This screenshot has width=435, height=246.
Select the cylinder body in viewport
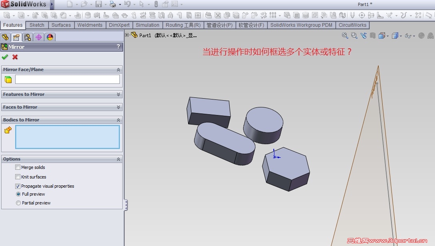coord(264,125)
